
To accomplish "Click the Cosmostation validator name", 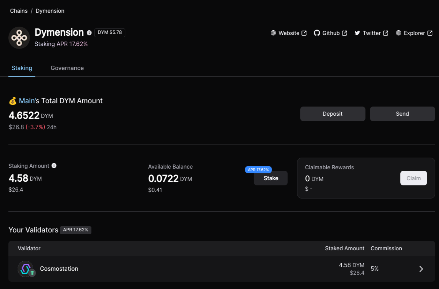I will coord(59,269).
